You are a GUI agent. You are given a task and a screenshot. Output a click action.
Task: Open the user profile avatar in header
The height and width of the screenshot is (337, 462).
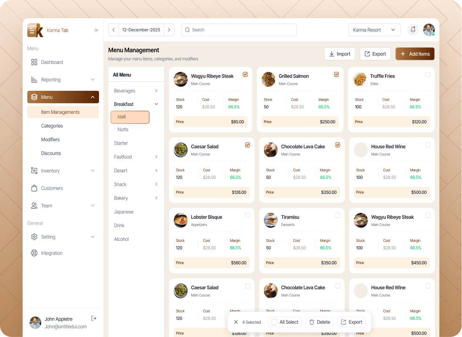click(429, 30)
